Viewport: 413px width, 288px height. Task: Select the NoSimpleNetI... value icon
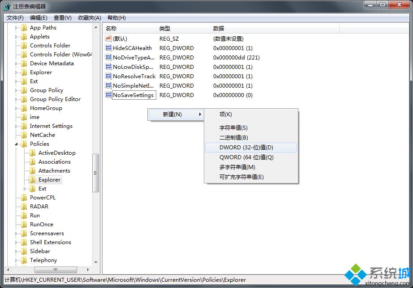[x=108, y=85]
